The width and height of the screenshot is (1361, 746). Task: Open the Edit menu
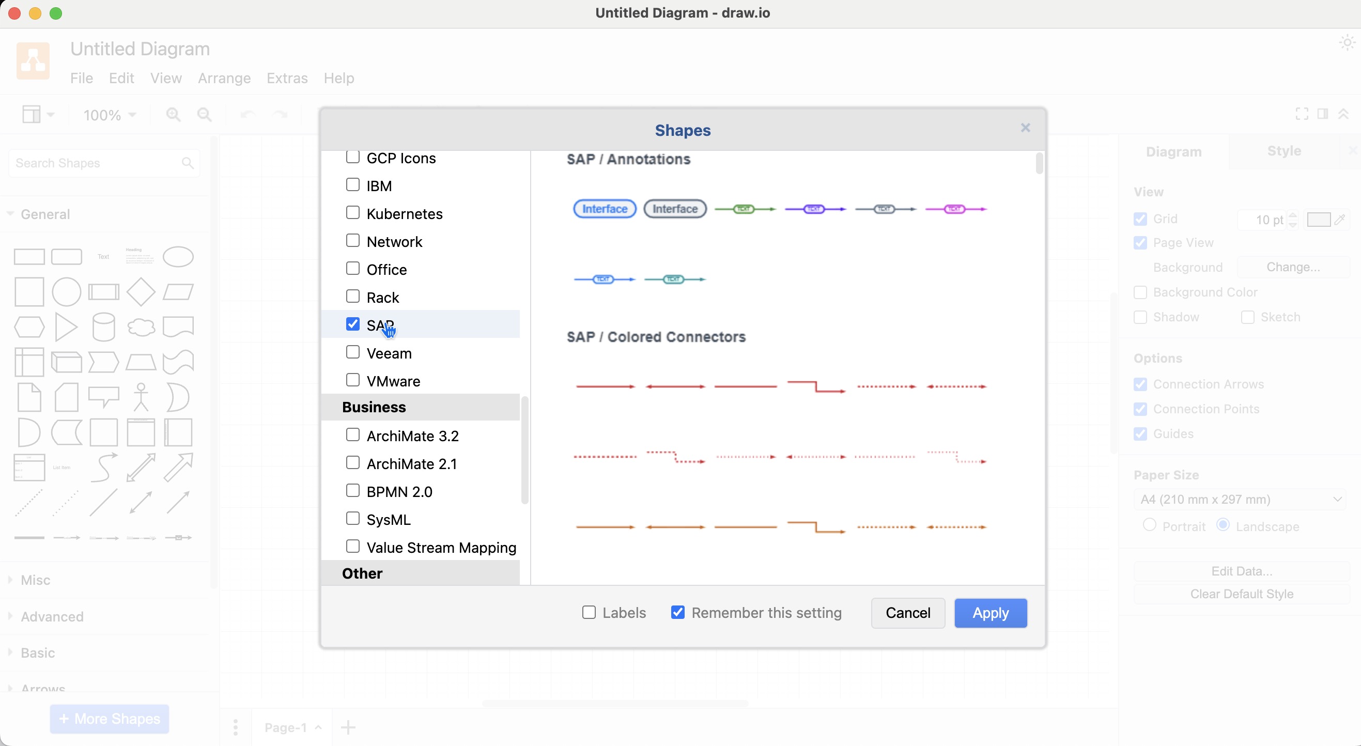[121, 78]
